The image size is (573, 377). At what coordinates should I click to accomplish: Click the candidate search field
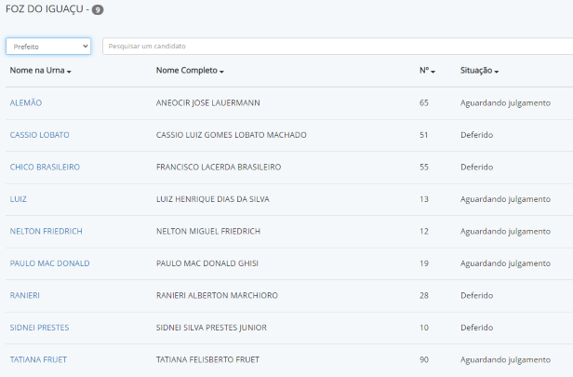(335, 46)
